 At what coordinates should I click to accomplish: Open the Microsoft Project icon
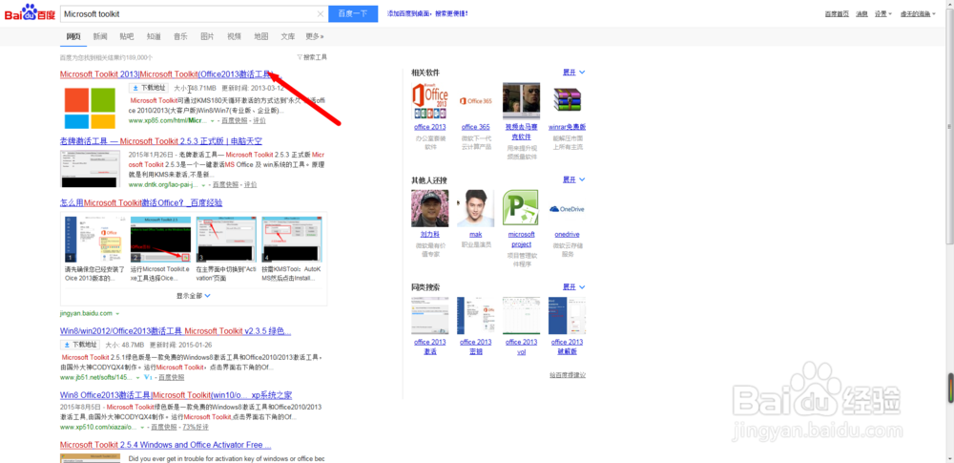click(x=520, y=208)
